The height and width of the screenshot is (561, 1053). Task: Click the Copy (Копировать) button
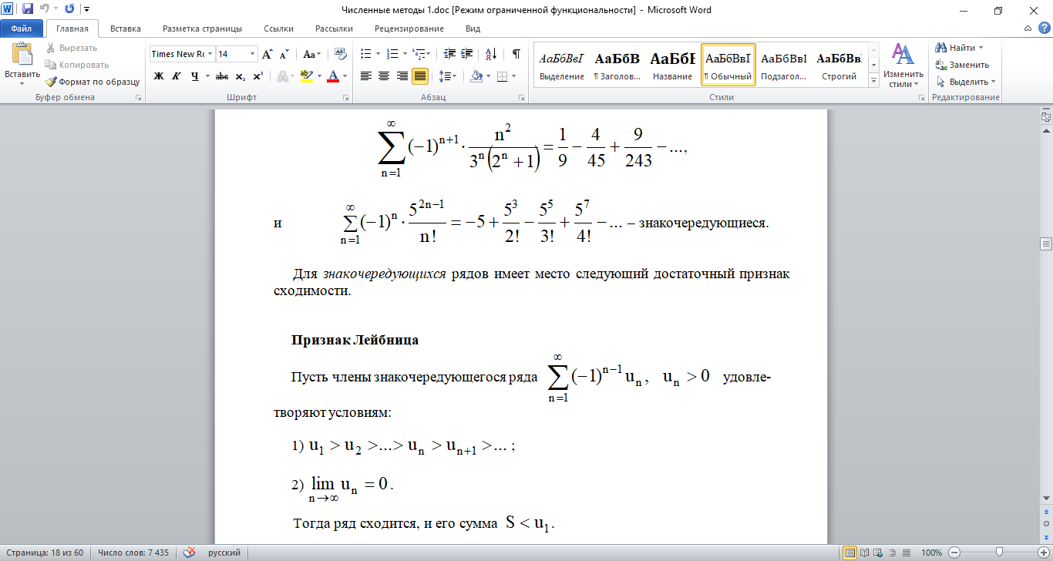77,65
